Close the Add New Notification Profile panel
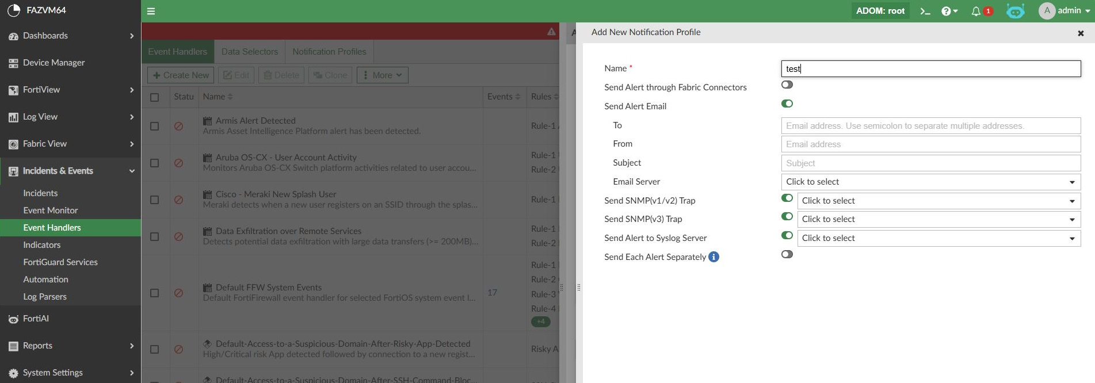The image size is (1095, 383). [x=1081, y=33]
